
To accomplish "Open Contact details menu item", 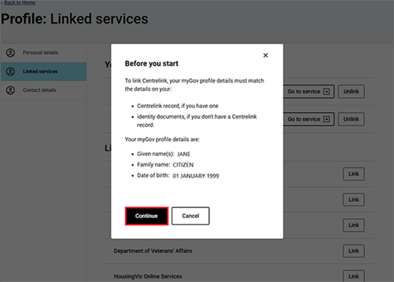I will coord(39,90).
